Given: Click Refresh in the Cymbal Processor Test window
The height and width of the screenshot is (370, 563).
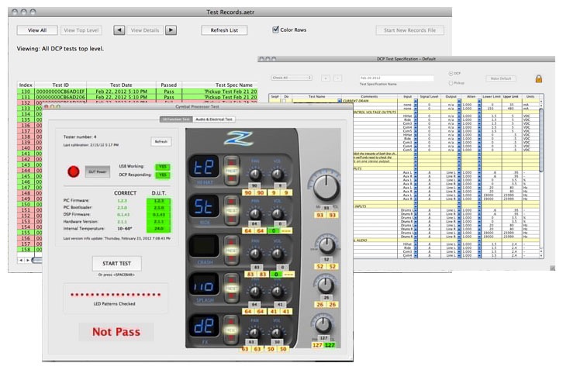Looking at the screenshot, I should [161, 141].
